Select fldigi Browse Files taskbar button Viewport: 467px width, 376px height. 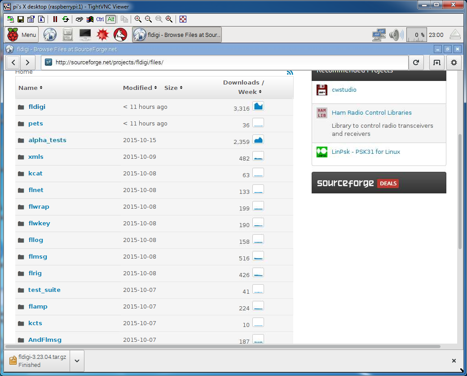tap(177, 35)
